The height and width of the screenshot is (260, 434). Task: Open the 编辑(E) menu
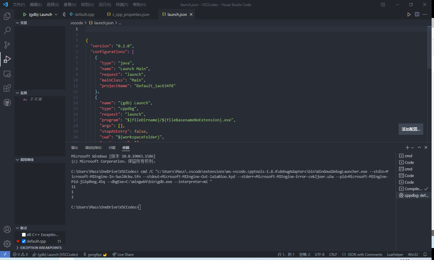[36, 5]
